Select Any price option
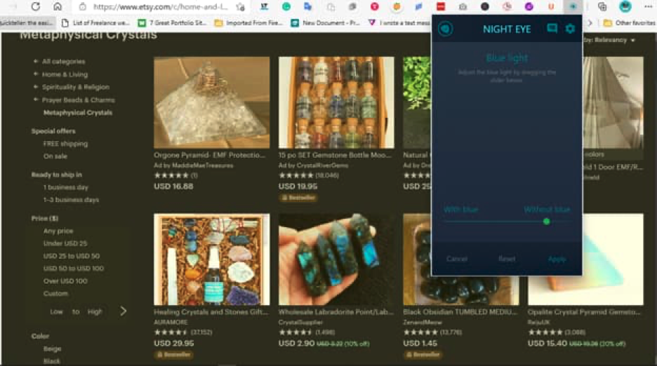The height and width of the screenshot is (366, 657). coord(58,231)
